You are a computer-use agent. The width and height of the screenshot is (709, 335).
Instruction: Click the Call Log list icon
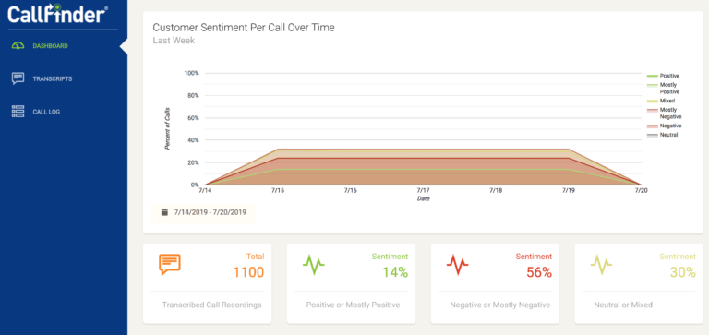tap(18, 112)
